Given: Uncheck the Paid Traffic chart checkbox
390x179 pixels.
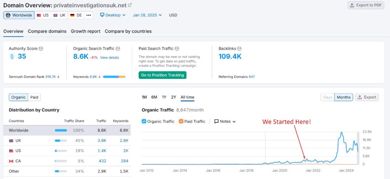Looking at the screenshot, I should click(x=181, y=121).
